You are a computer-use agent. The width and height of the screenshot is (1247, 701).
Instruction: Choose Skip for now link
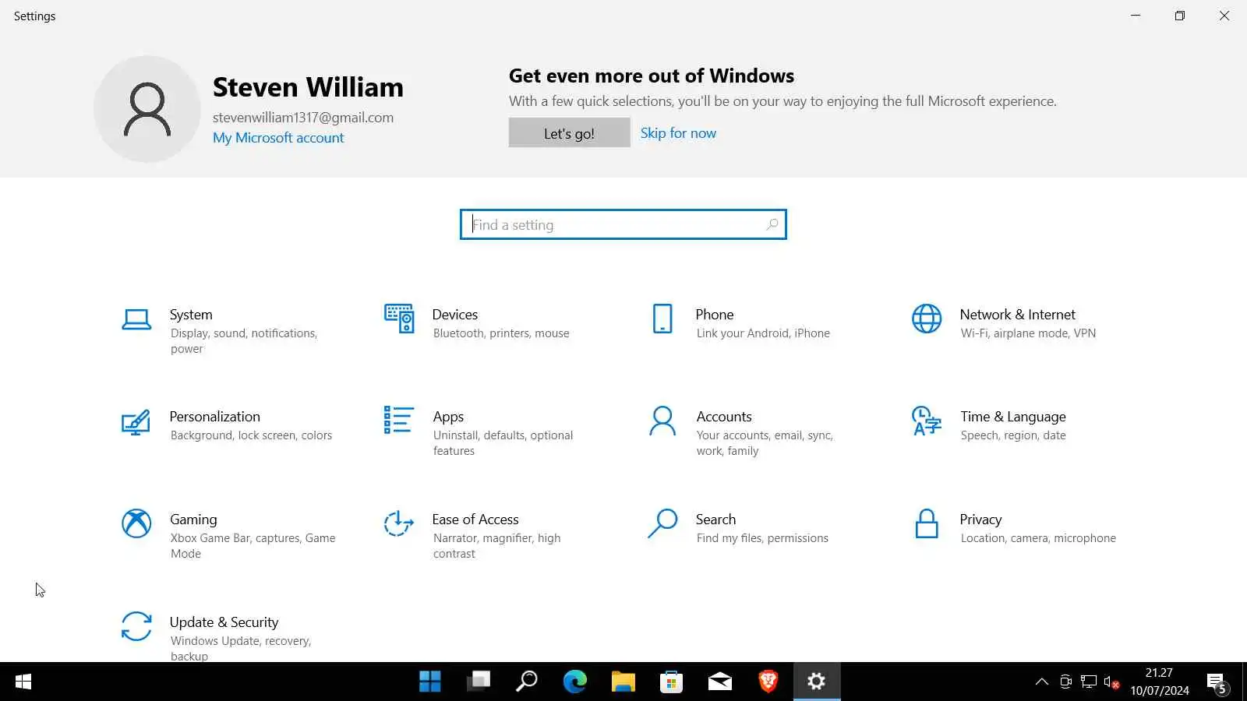point(678,133)
